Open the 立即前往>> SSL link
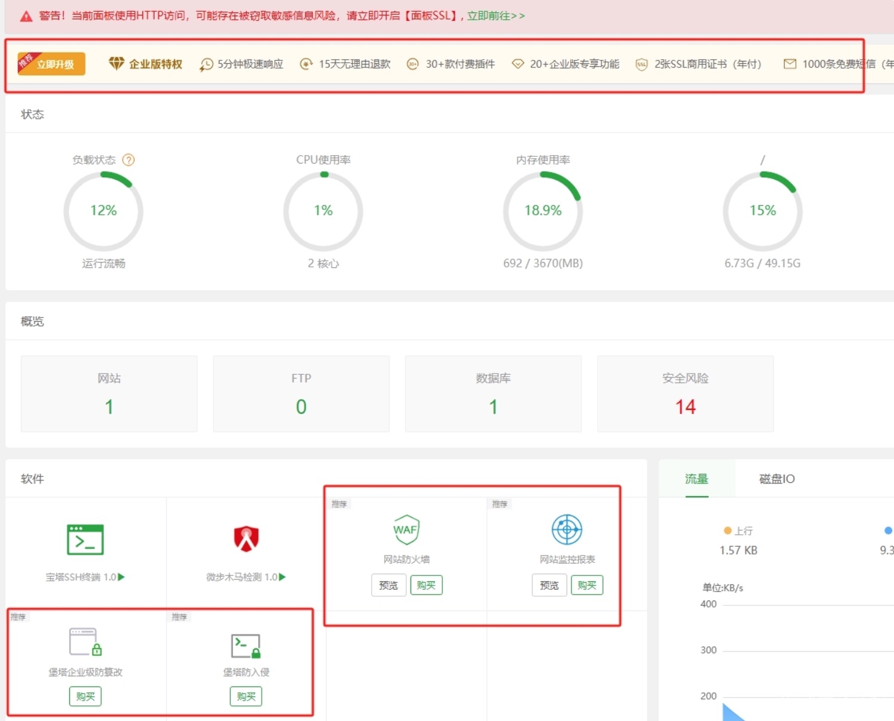This screenshot has height=721, width=894. (495, 16)
